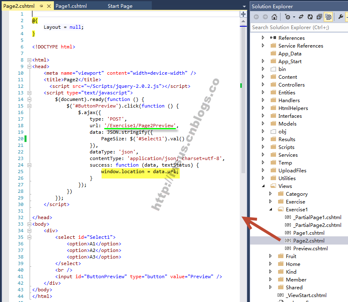
Task: Collapse the success function outlining on line 24
Action: coord(29,165)
